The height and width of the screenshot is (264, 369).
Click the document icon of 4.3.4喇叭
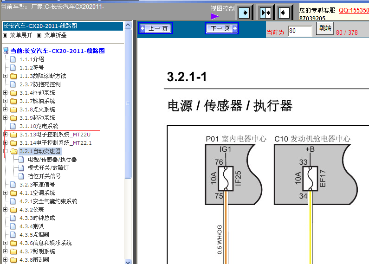13,226
